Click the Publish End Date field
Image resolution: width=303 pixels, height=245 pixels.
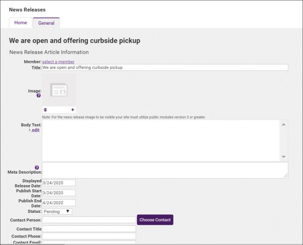click(x=59, y=203)
